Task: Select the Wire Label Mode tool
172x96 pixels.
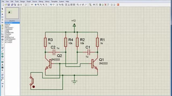Action: coord(2,17)
